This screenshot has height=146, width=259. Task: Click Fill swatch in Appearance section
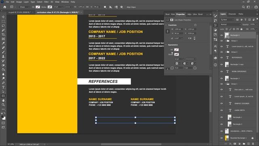click(176, 49)
